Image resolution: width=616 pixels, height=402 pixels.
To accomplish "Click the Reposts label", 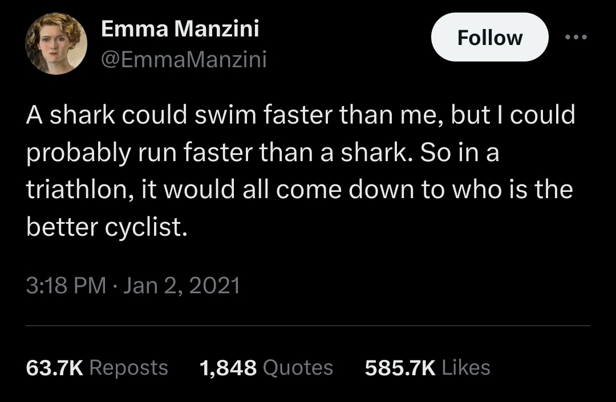I will (129, 368).
